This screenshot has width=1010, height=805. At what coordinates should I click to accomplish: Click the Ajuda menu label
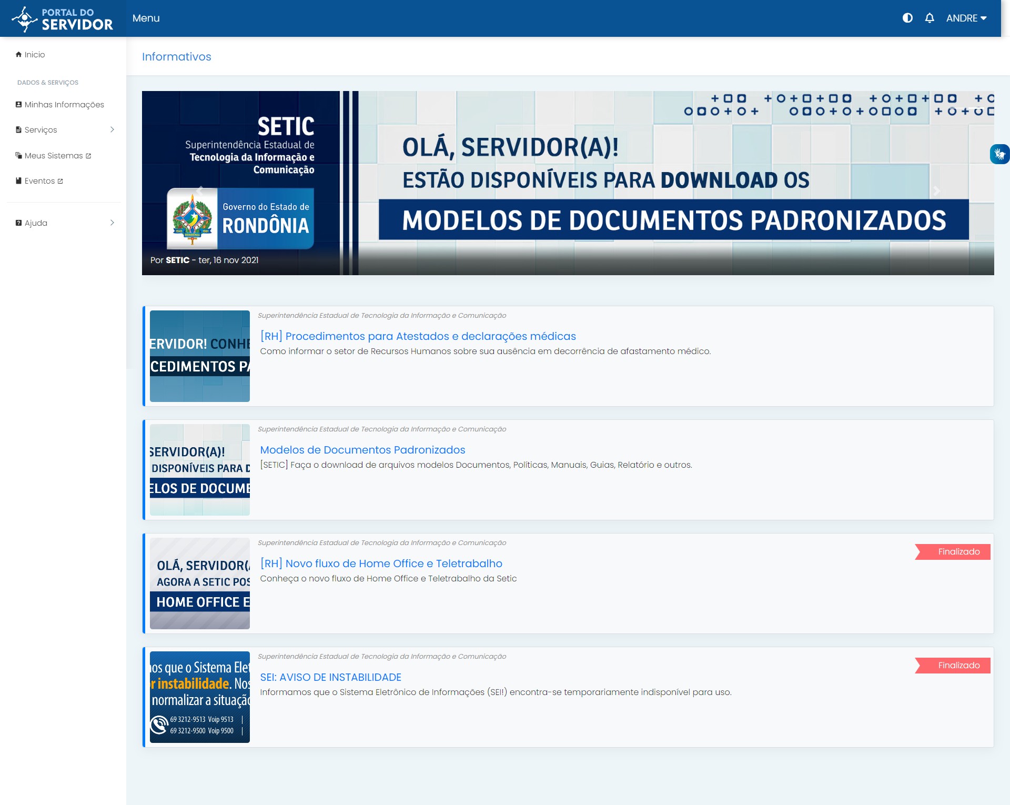tap(36, 223)
